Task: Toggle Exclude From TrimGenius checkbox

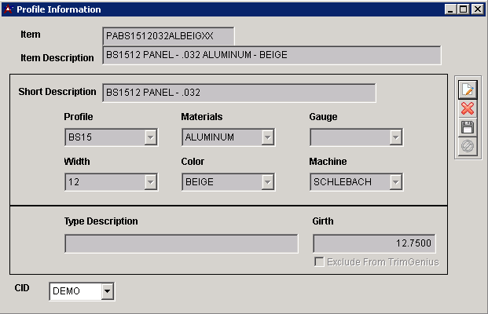Action: [x=319, y=261]
